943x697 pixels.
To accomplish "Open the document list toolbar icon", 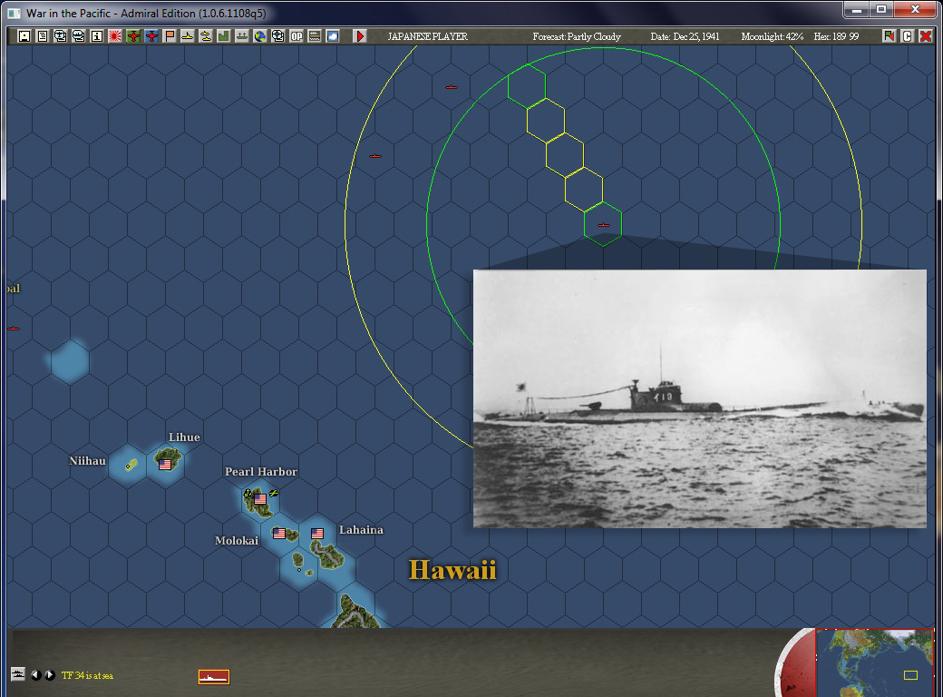I will pyautogui.click(x=42, y=36).
